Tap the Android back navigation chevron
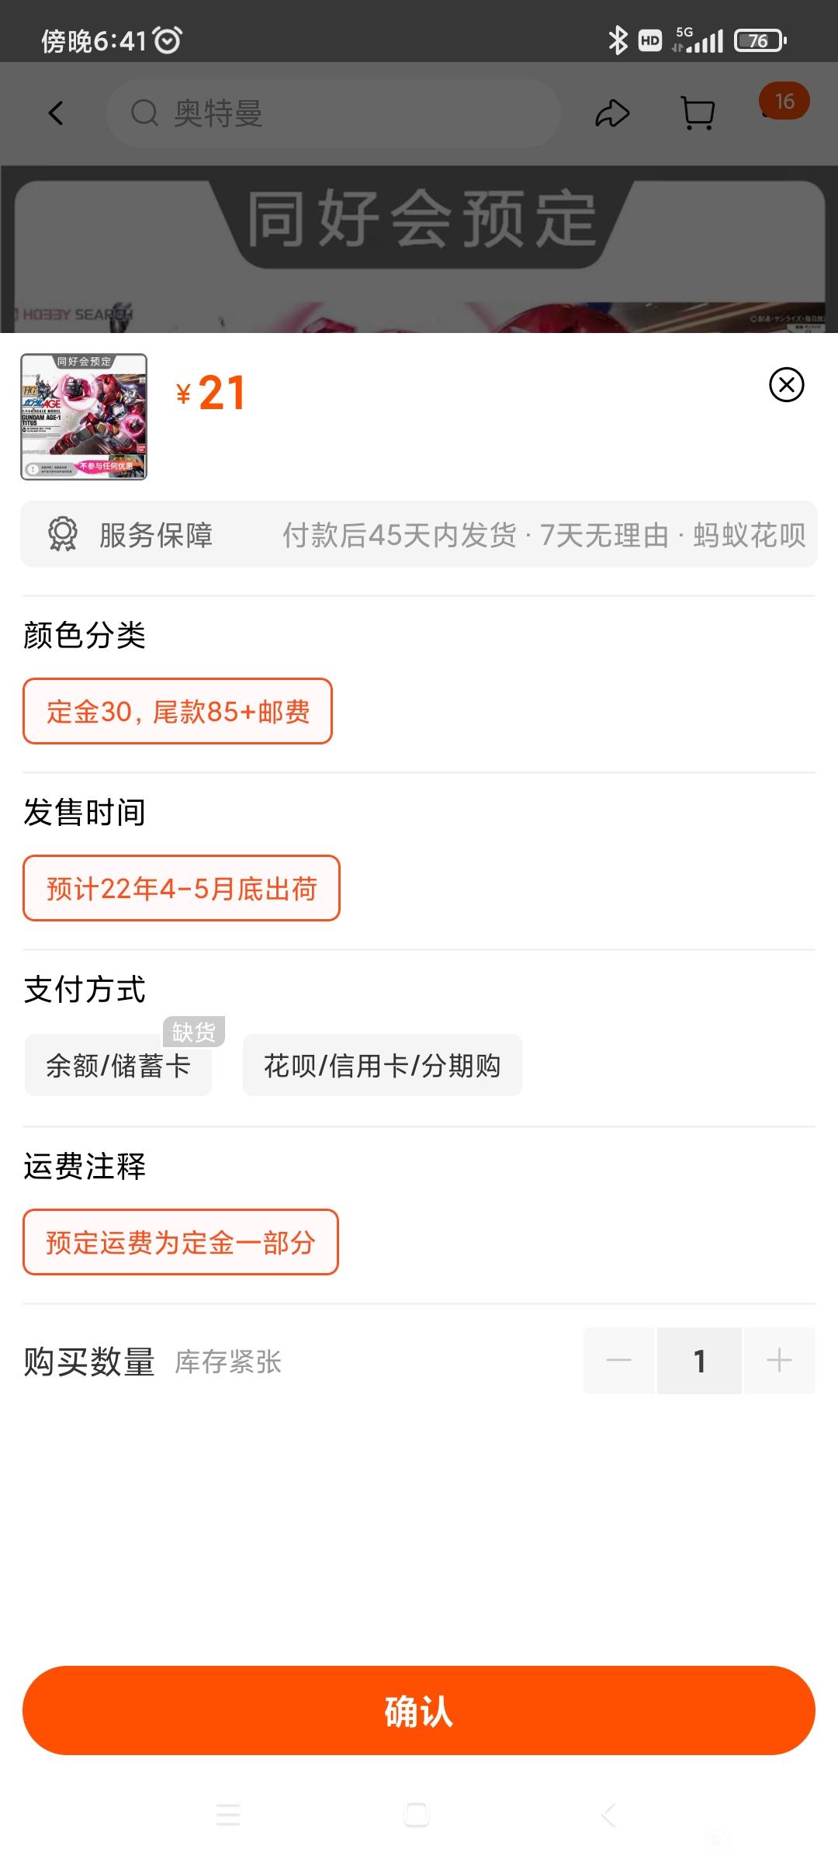 pos(609,1815)
